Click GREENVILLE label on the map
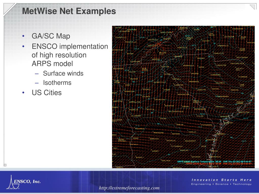This screenshot has width=259, height=194. (x=188, y=65)
